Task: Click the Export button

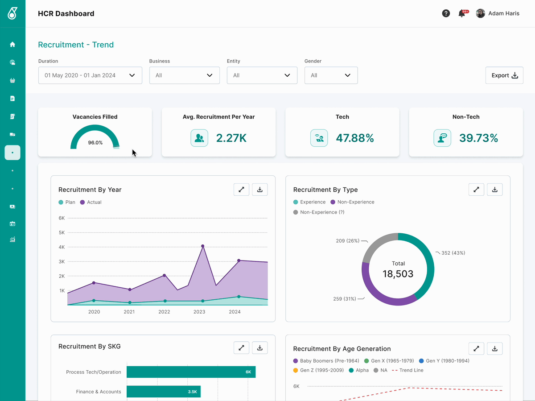Action: (x=504, y=75)
